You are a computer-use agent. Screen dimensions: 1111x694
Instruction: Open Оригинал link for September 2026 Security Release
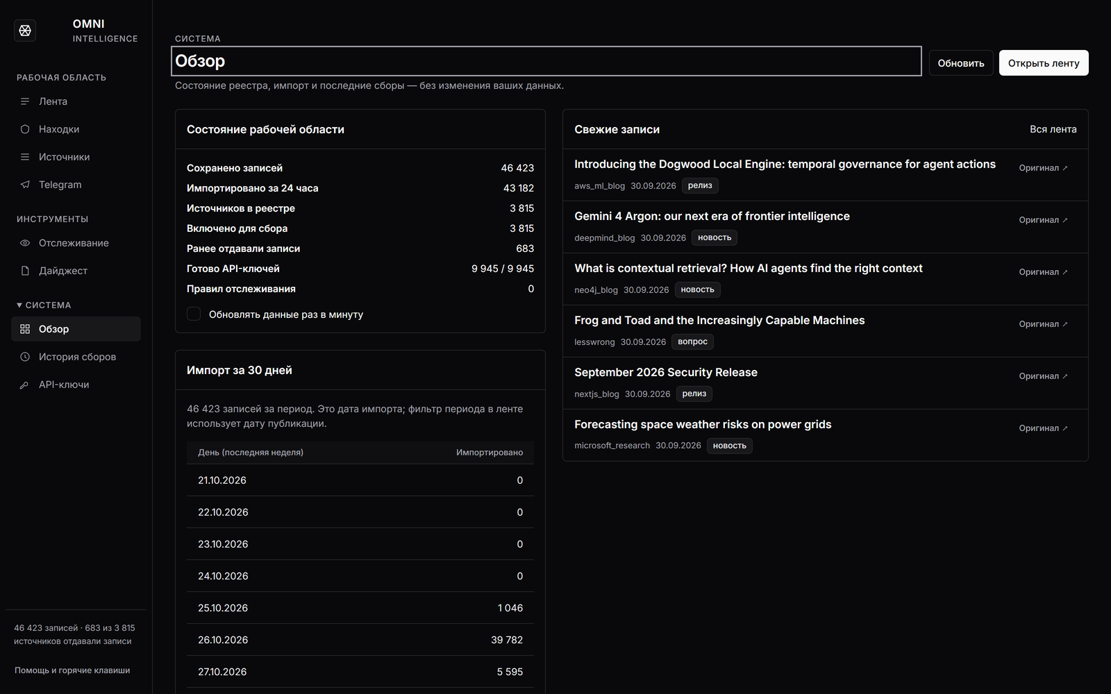[x=1043, y=376]
